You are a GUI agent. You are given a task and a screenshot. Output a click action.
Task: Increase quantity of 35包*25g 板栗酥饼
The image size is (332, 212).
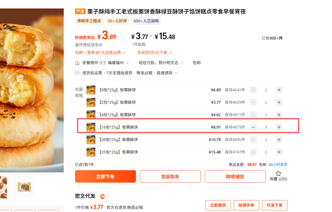[x=279, y=152]
